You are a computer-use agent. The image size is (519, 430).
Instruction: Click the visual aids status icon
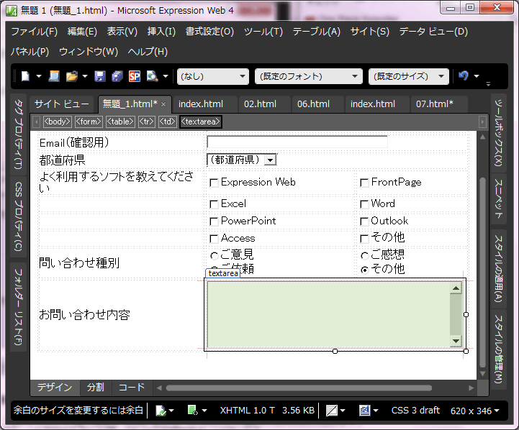[332, 411]
